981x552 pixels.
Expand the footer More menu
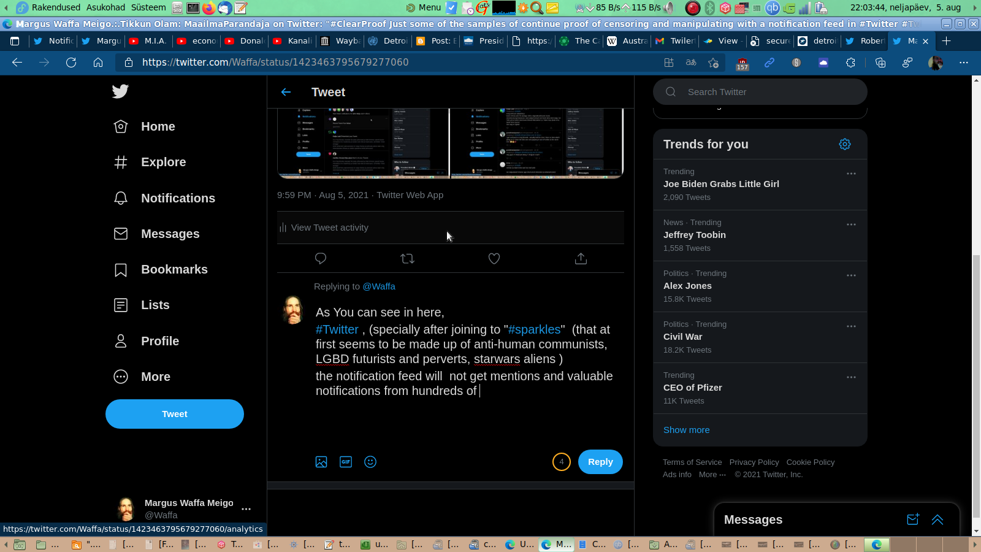(x=712, y=475)
